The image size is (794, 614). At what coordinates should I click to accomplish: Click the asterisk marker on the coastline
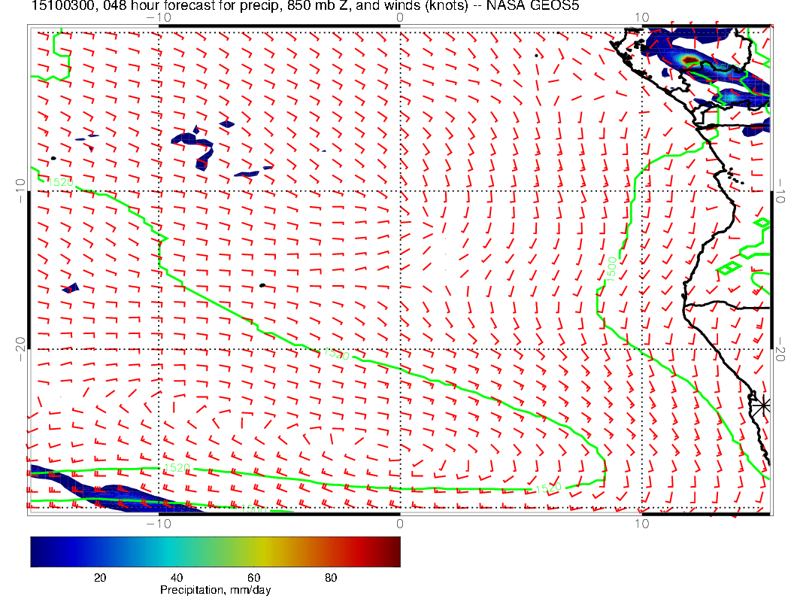pos(763,405)
